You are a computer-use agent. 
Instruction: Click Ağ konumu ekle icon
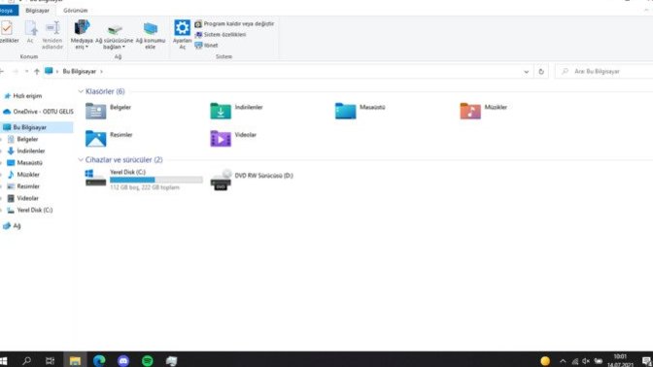pyautogui.click(x=151, y=28)
